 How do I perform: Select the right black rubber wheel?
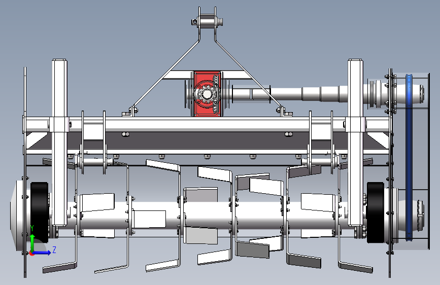375,212
